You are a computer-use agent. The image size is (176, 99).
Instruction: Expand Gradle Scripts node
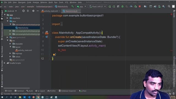[5, 63]
